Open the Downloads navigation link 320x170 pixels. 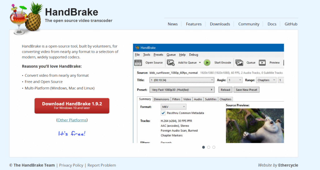(x=220, y=24)
